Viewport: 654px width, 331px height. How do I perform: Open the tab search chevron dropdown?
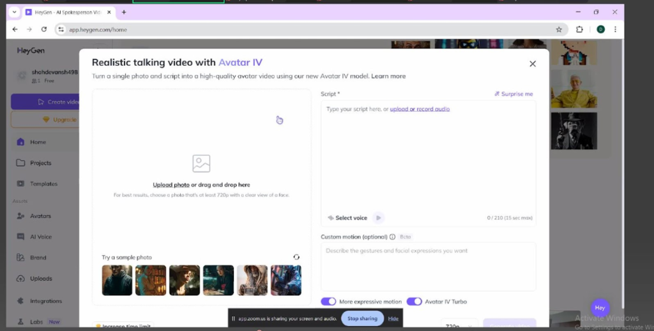pos(15,12)
